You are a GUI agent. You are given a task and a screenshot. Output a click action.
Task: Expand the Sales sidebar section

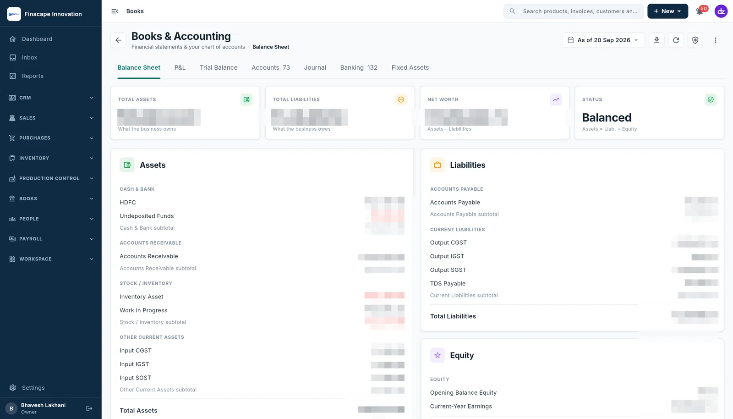(x=50, y=118)
